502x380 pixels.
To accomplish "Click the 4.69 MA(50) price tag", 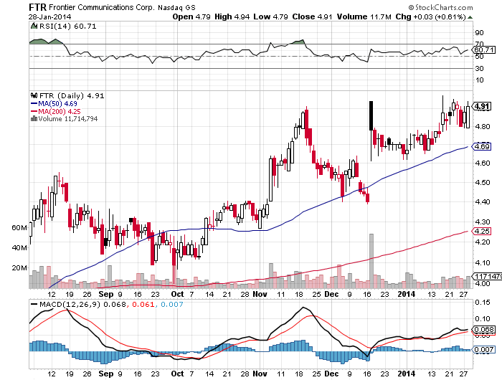I will pos(482,146).
